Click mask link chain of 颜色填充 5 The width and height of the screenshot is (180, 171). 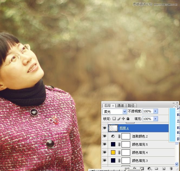tap(119, 144)
